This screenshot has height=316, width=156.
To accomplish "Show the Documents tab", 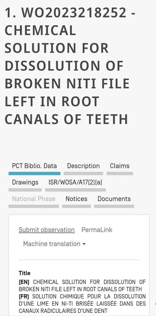I will coord(114,199).
